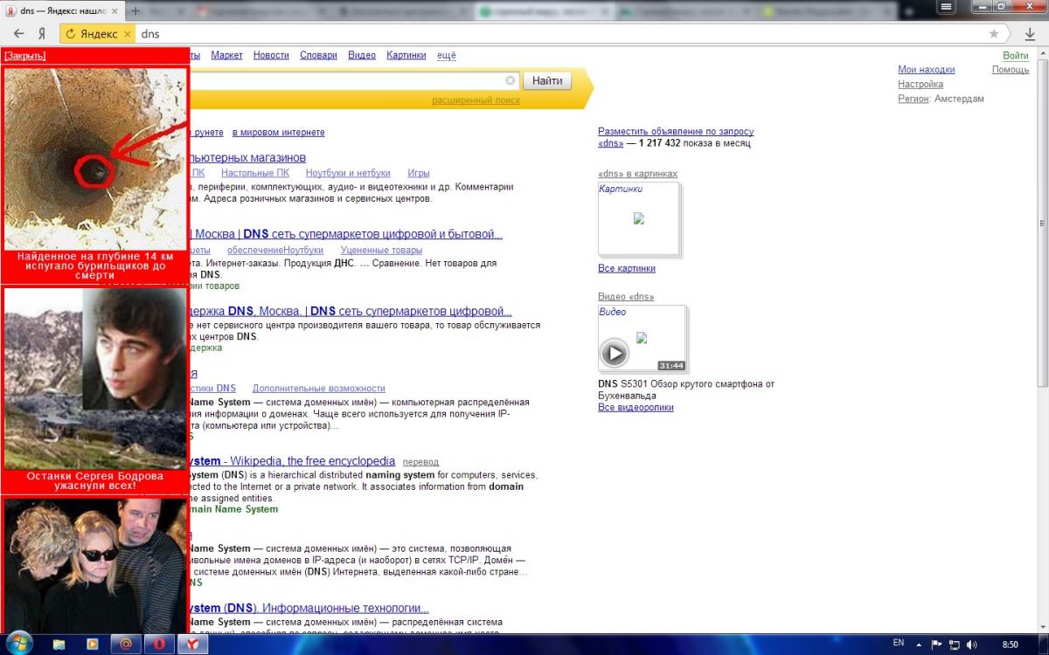This screenshot has width=1049, height=655.
Task: Open the Словари tab
Action: [318, 55]
